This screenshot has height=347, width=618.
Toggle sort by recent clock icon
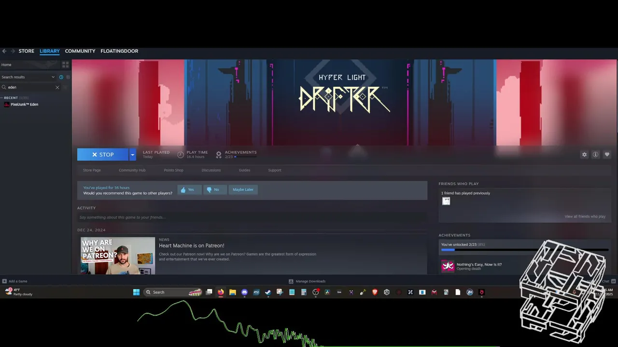point(61,77)
